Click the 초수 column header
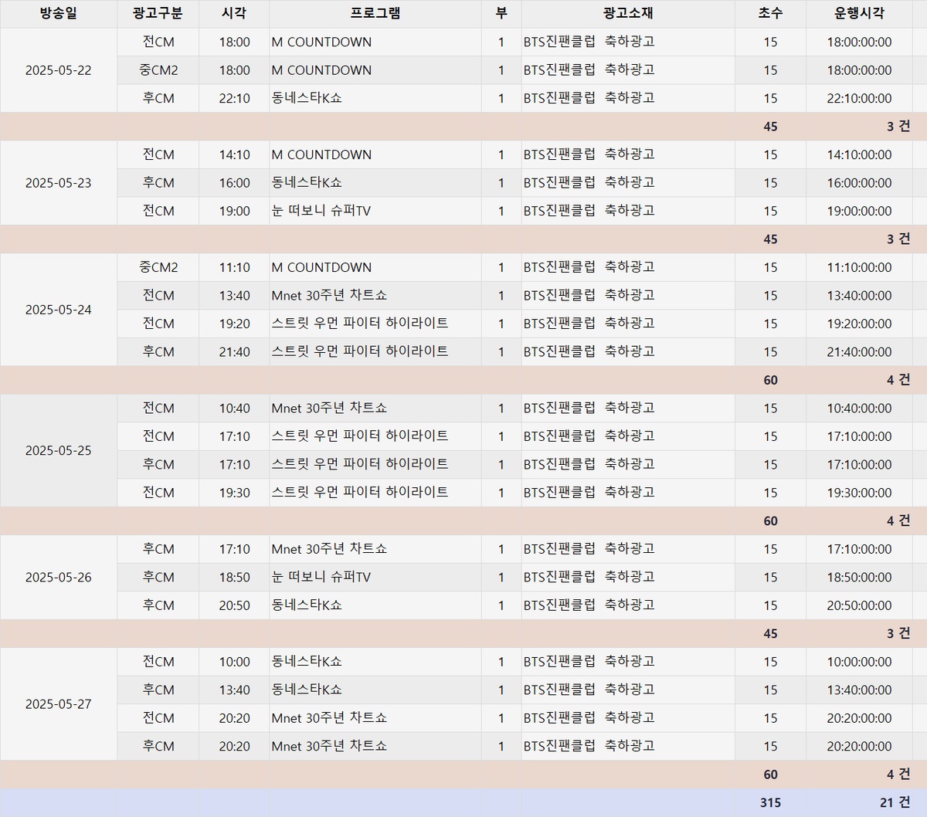Image resolution: width=927 pixels, height=817 pixels. pyautogui.click(x=769, y=14)
